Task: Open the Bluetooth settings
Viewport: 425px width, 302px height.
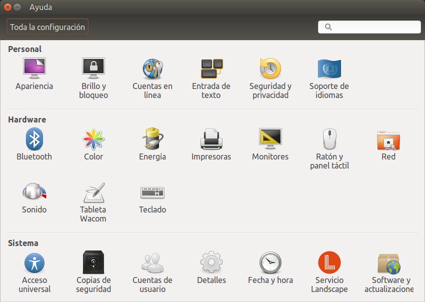Action: [x=34, y=139]
